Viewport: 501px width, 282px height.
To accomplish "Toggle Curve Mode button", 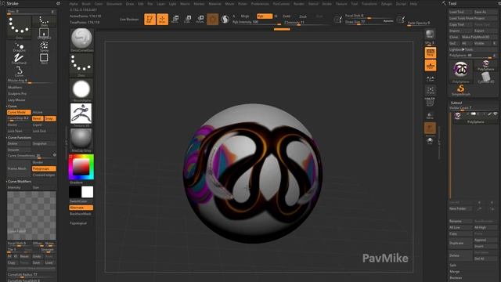I will 19,112.
